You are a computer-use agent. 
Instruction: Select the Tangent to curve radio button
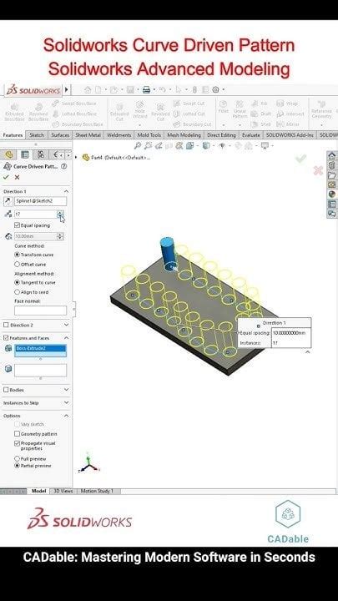pos(17,282)
